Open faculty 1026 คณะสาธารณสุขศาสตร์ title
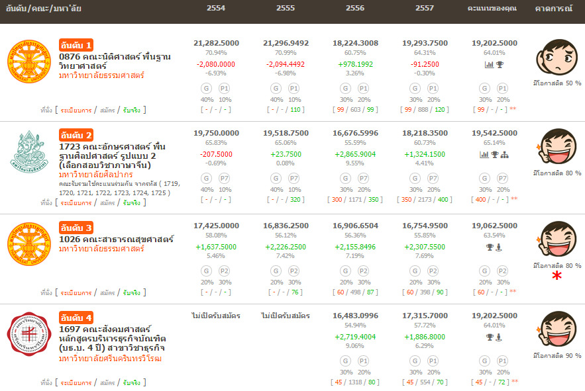The image size is (585, 391). 117,239
